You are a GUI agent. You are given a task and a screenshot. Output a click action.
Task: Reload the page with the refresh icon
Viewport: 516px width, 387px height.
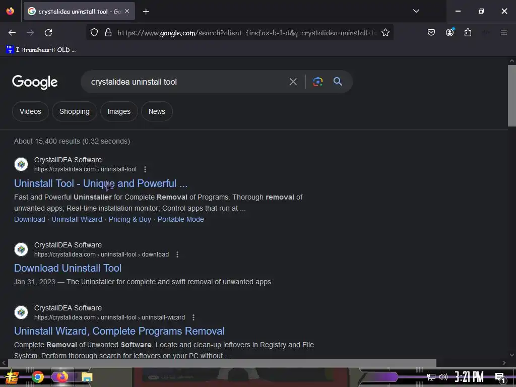(x=48, y=33)
